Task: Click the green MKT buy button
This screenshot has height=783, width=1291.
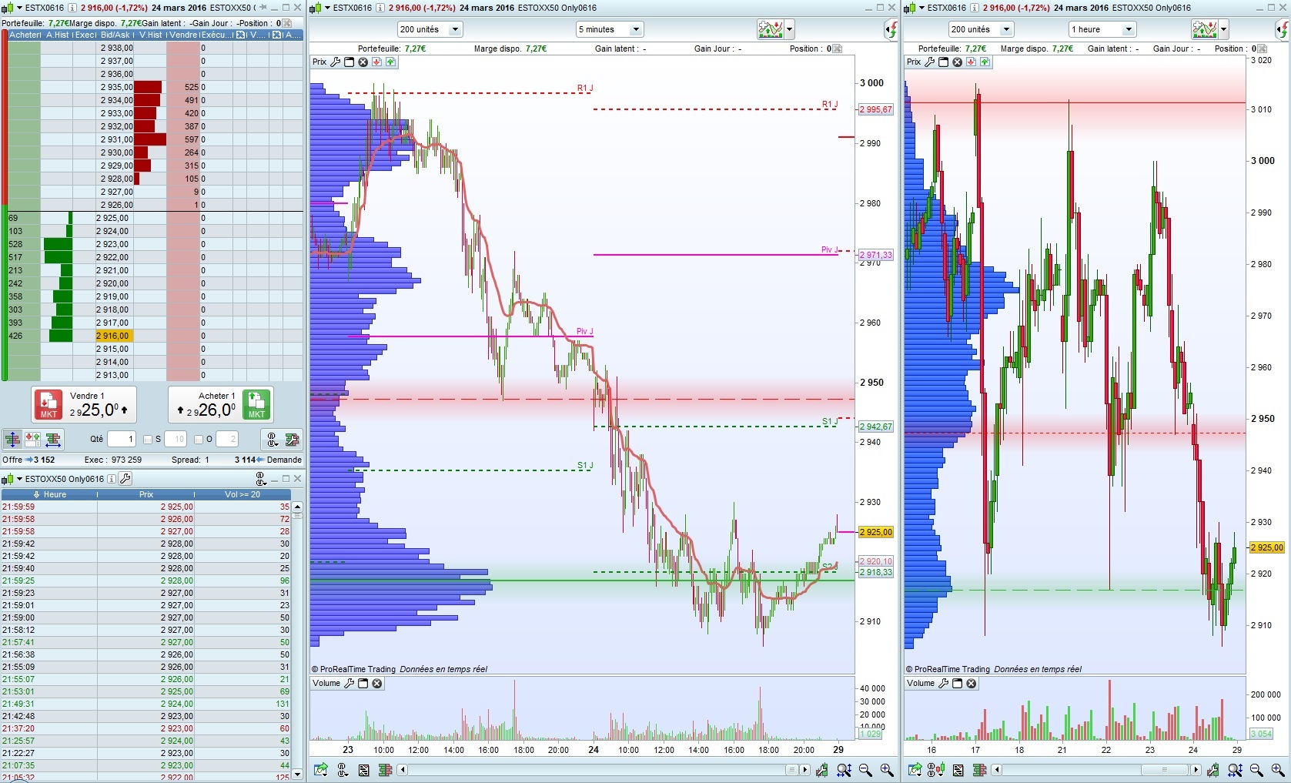Action: click(256, 404)
